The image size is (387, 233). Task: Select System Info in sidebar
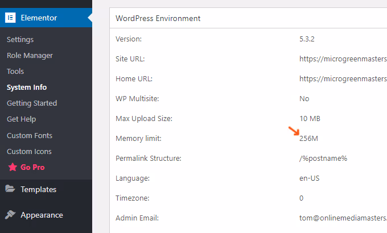(x=27, y=88)
